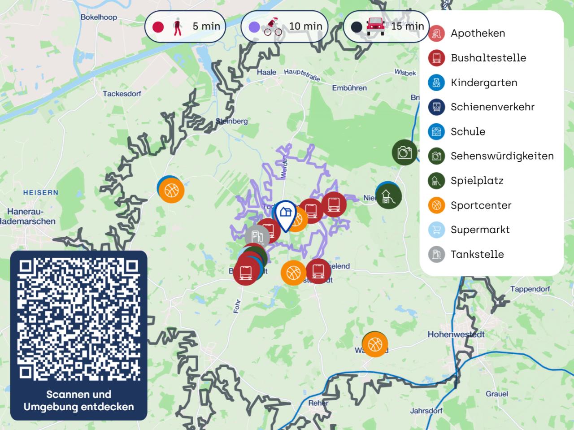Screen dimensions: 574x430
Task: Click the Bushaltestelle legend icon
Action: click(x=435, y=58)
